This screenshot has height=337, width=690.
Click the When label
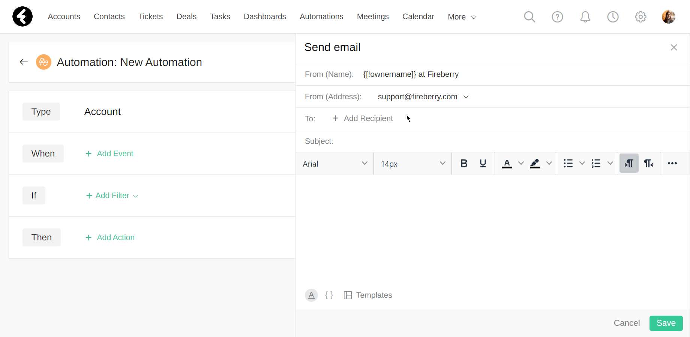click(x=43, y=154)
